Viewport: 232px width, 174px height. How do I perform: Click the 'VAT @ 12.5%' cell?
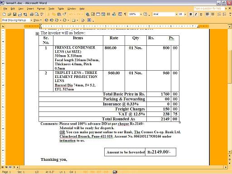[92, 114]
